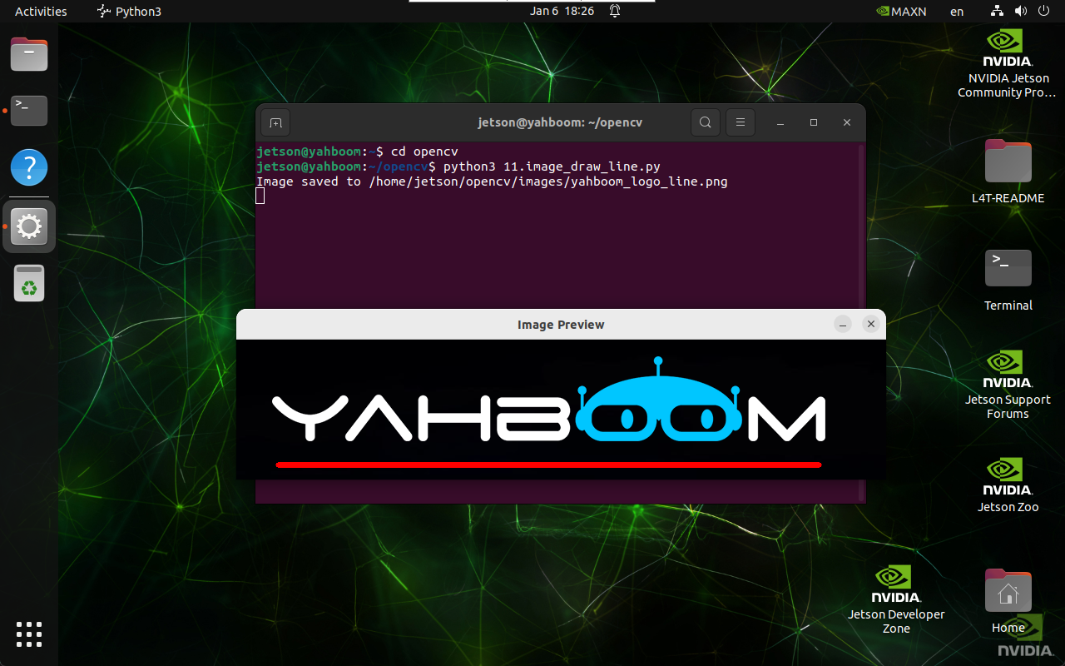Screen dimensions: 1065x666
Task: Close the jetson@yahboom terminal window
Action: [847, 123]
